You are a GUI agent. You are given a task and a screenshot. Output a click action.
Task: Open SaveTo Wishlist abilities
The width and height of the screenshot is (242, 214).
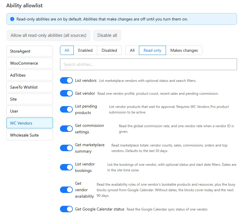point(30,87)
